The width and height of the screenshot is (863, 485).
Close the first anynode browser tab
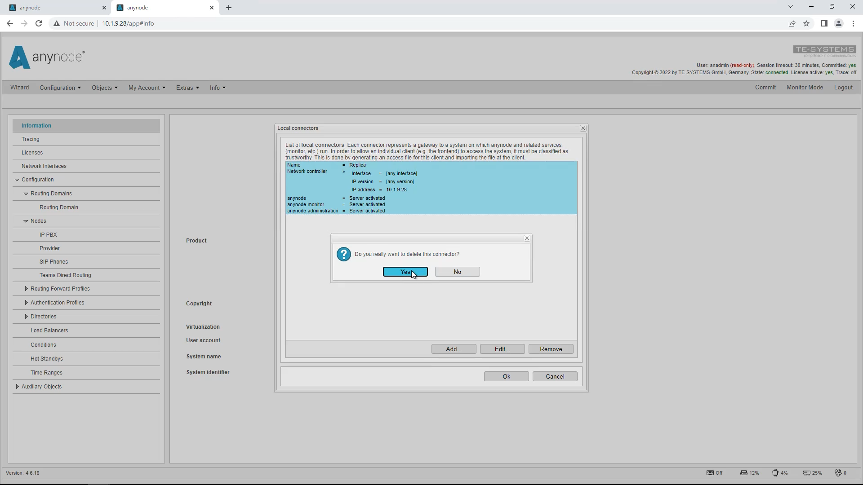104,8
